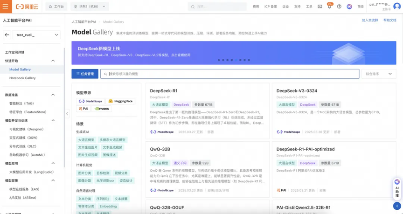Select 交互式建模（DSW） in sidebar
Image resolution: width=403 pixels, height=214 pixels.
click(23, 138)
